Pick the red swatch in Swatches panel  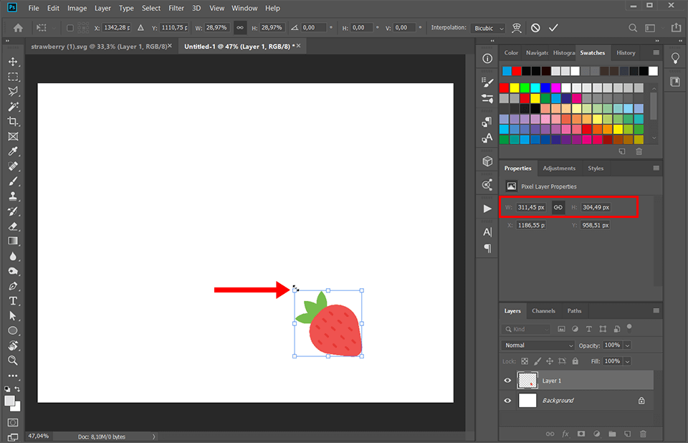click(x=504, y=86)
